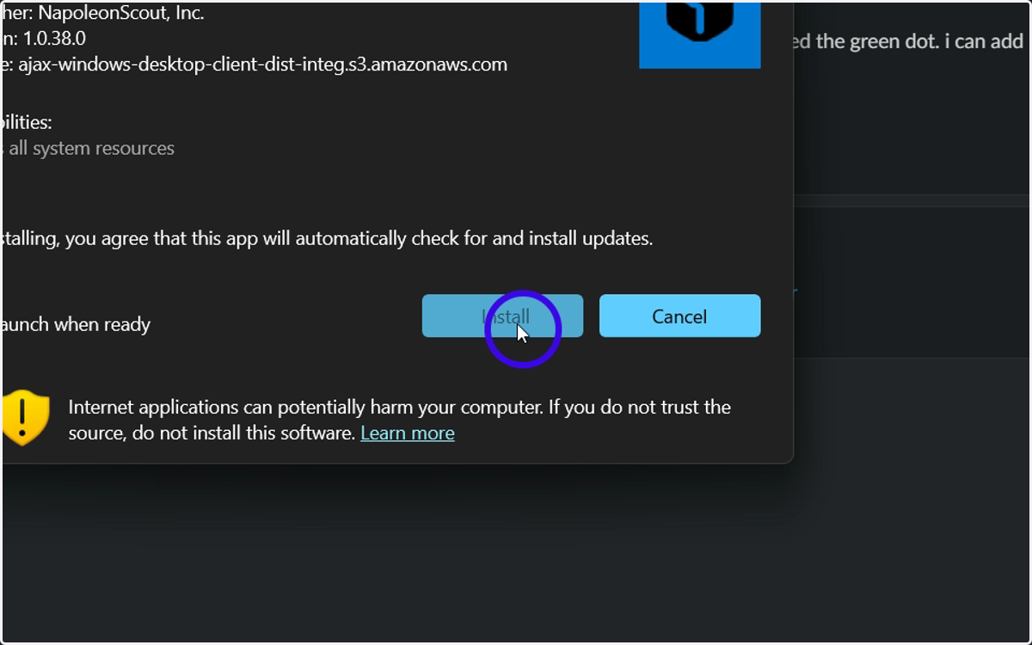Click the blue app logo icon
The width and height of the screenshot is (1032, 645).
click(x=699, y=34)
